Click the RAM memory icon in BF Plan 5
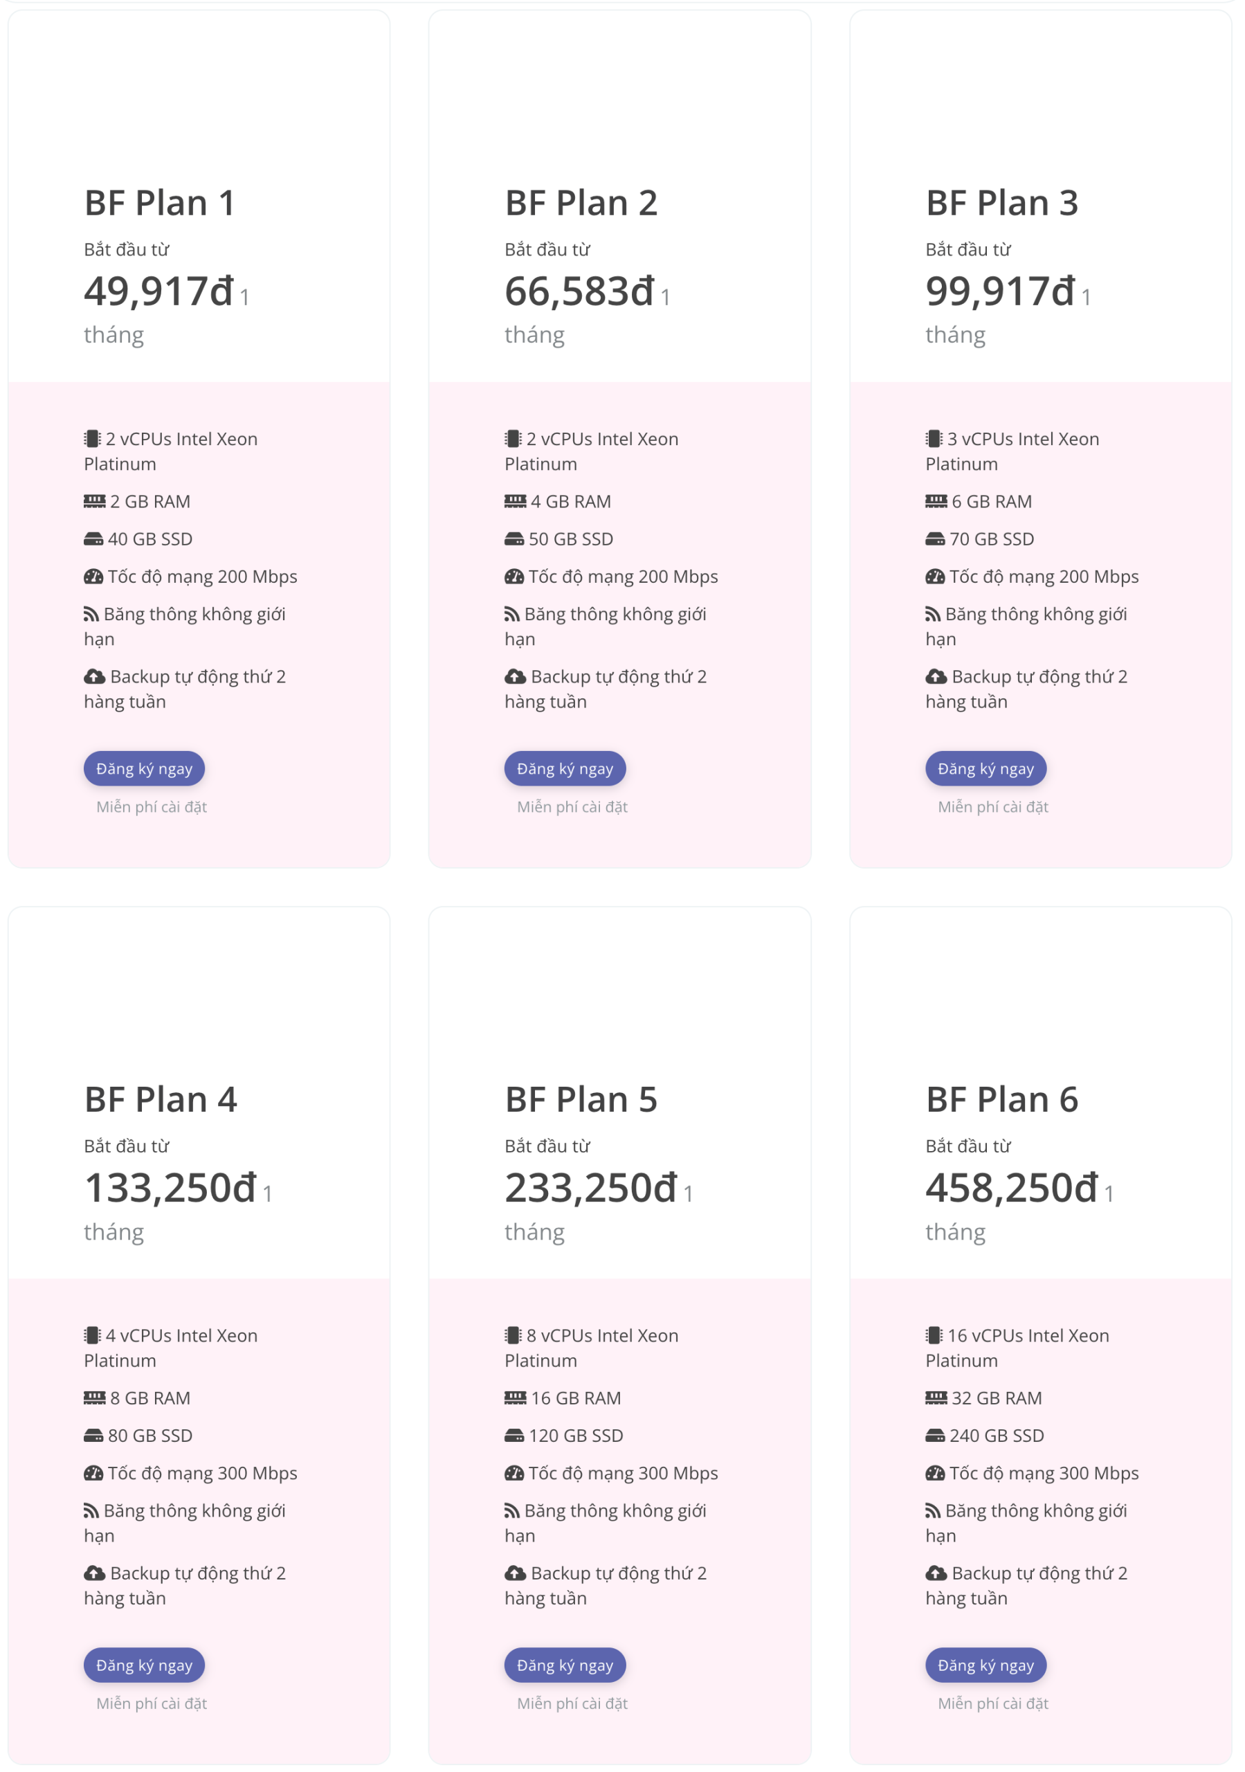The height and width of the screenshot is (1772, 1245). [x=516, y=1399]
